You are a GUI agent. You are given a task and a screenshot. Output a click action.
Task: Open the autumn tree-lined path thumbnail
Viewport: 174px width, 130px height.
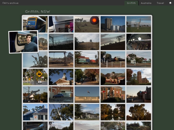click(x=87, y=77)
